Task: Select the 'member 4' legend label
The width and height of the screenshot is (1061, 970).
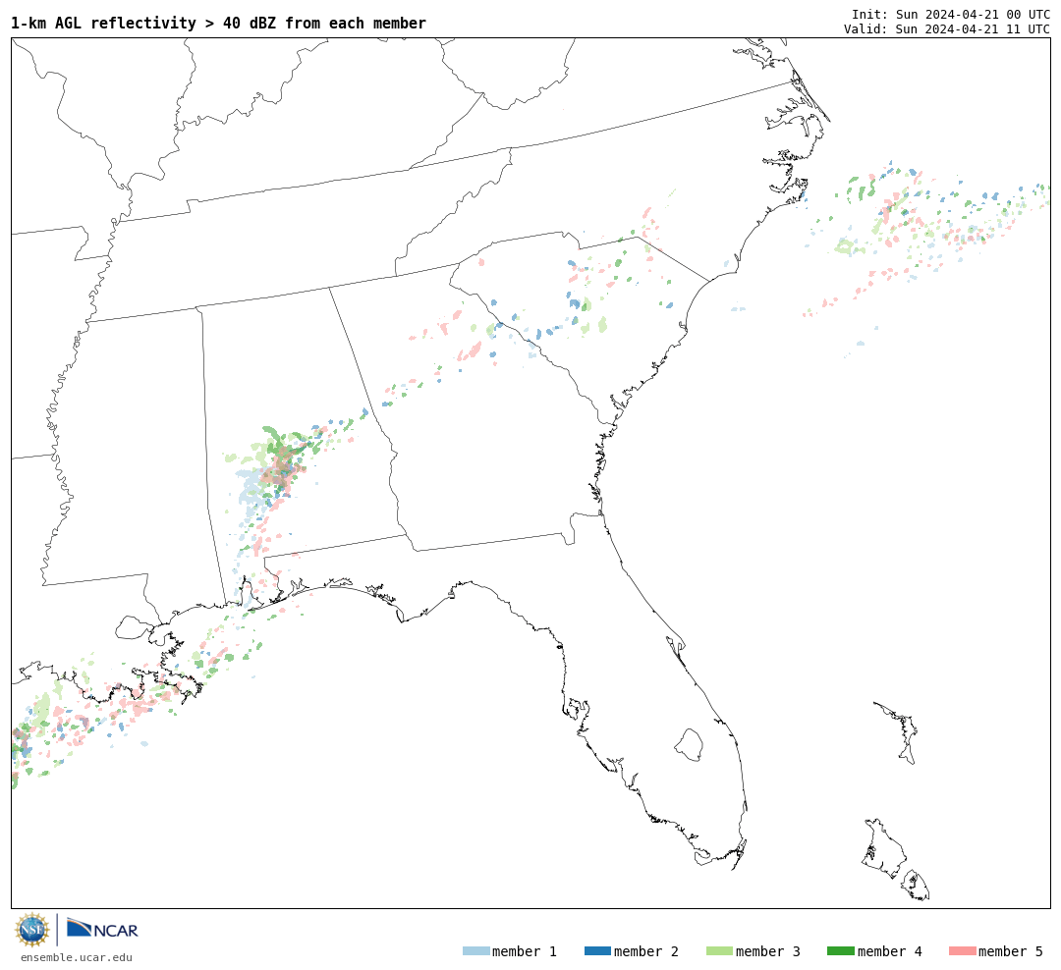Action: click(889, 951)
